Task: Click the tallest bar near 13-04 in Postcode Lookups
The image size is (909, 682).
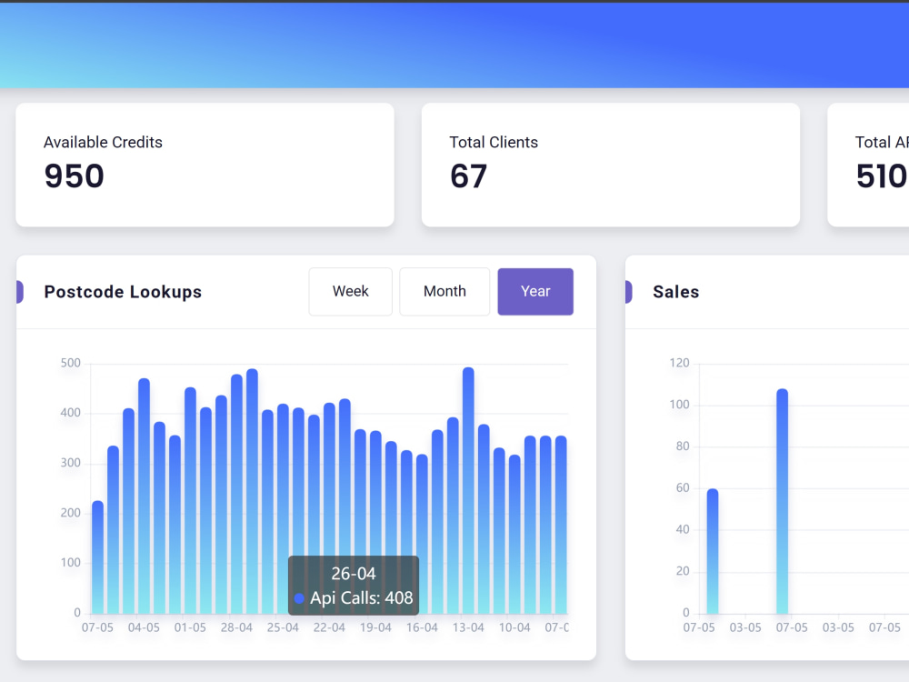Action: [x=469, y=491]
